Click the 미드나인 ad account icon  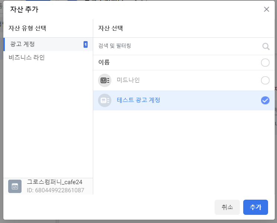105,80
